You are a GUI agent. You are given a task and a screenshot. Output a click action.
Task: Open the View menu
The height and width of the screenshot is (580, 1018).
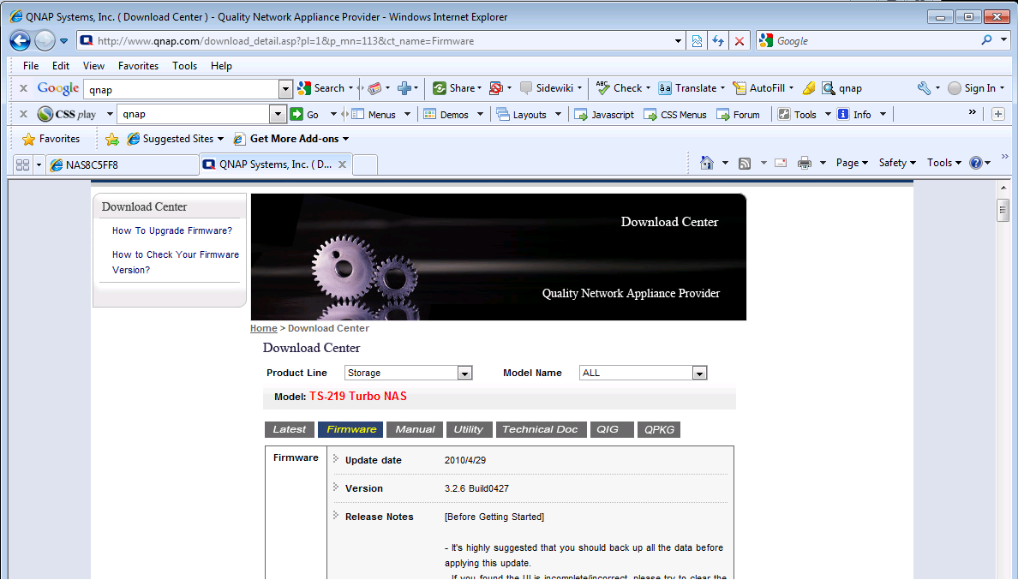(93, 65)
